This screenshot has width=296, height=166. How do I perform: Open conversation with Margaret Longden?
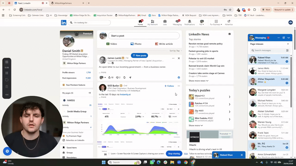269,92
